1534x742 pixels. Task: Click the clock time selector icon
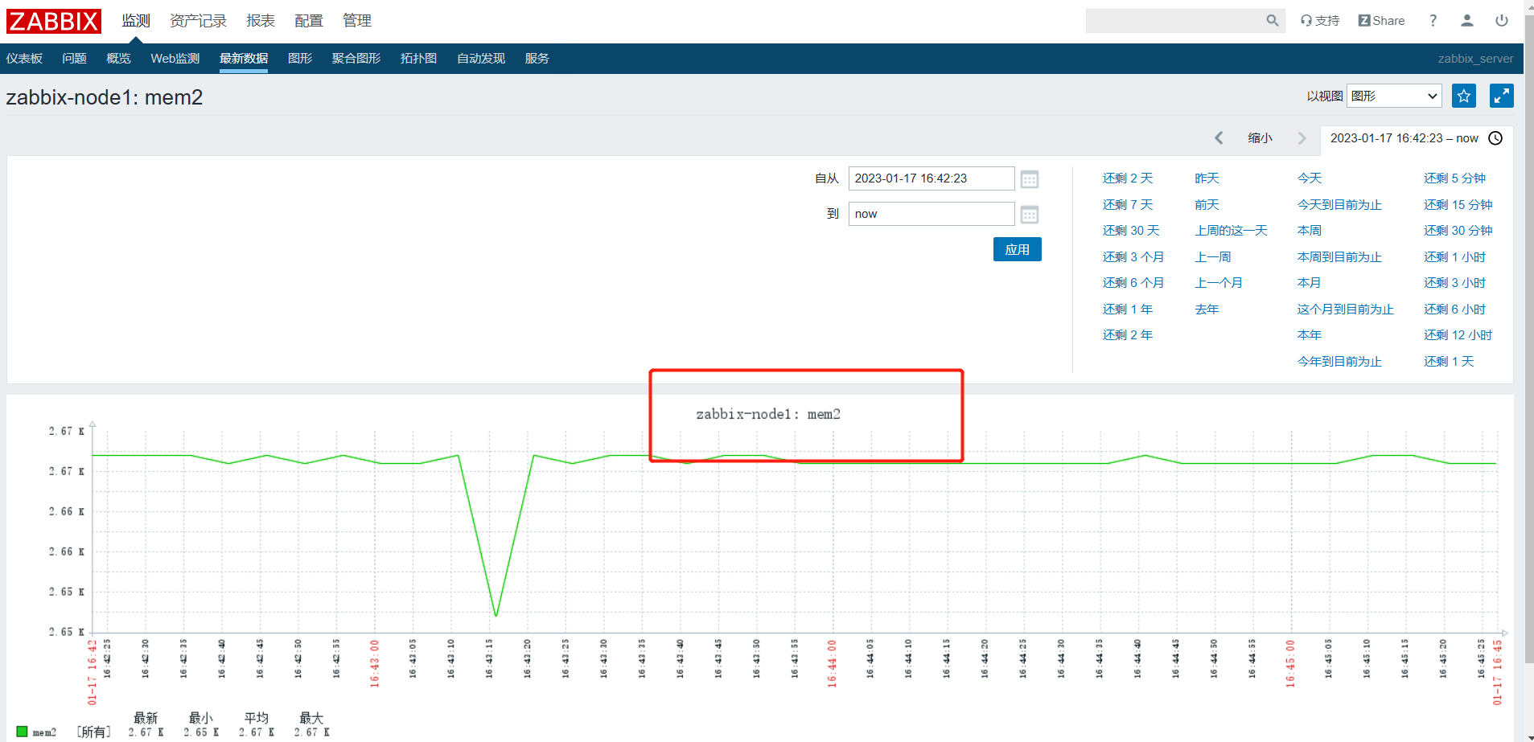point(1495,138)
